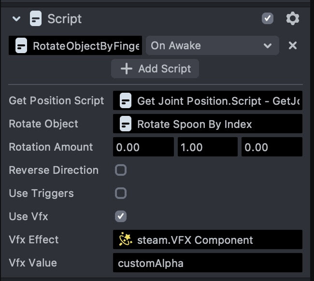314x281 pixels.
Task: Click the Script component header icon
Action: (36, 19)
